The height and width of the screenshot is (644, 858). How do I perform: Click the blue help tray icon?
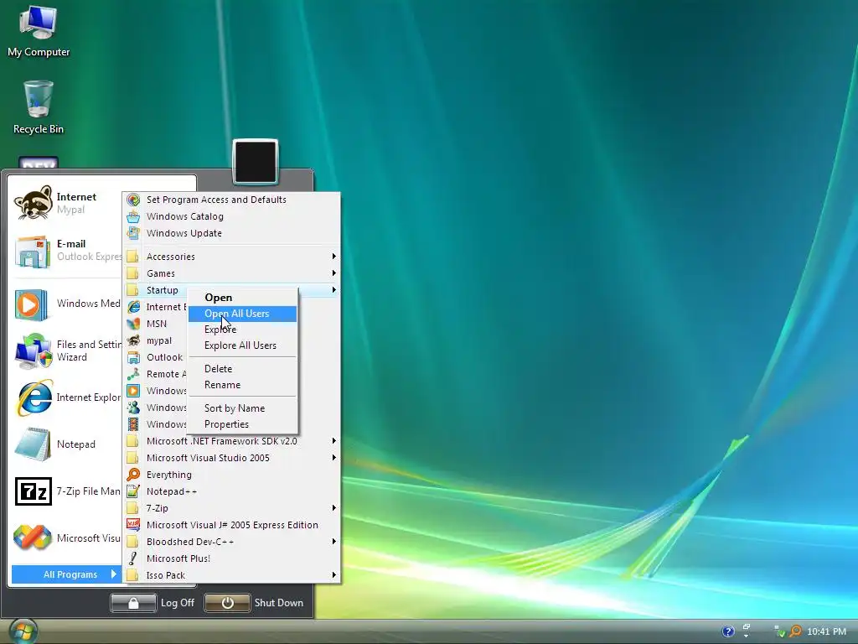point(728,631)
